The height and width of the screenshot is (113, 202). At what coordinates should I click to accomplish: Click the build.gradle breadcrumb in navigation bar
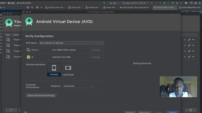[x=24, y=3]
